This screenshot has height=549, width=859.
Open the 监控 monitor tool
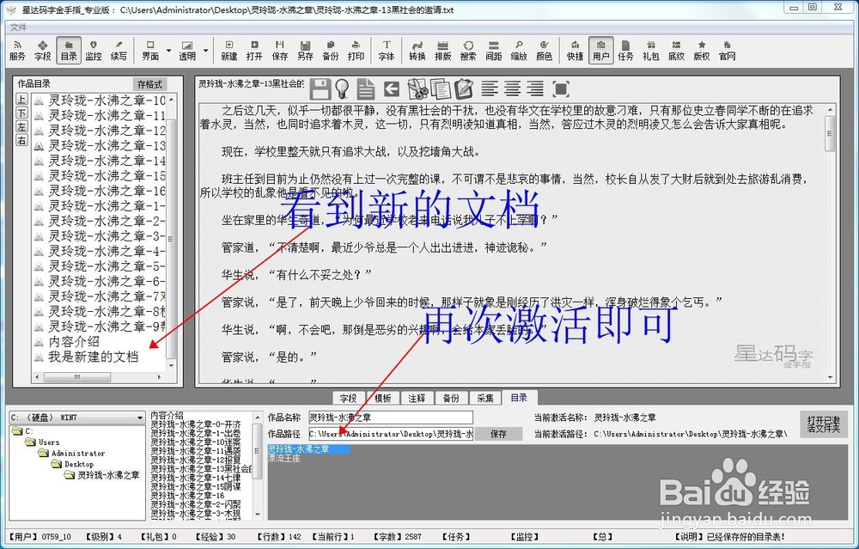[94, 51]
